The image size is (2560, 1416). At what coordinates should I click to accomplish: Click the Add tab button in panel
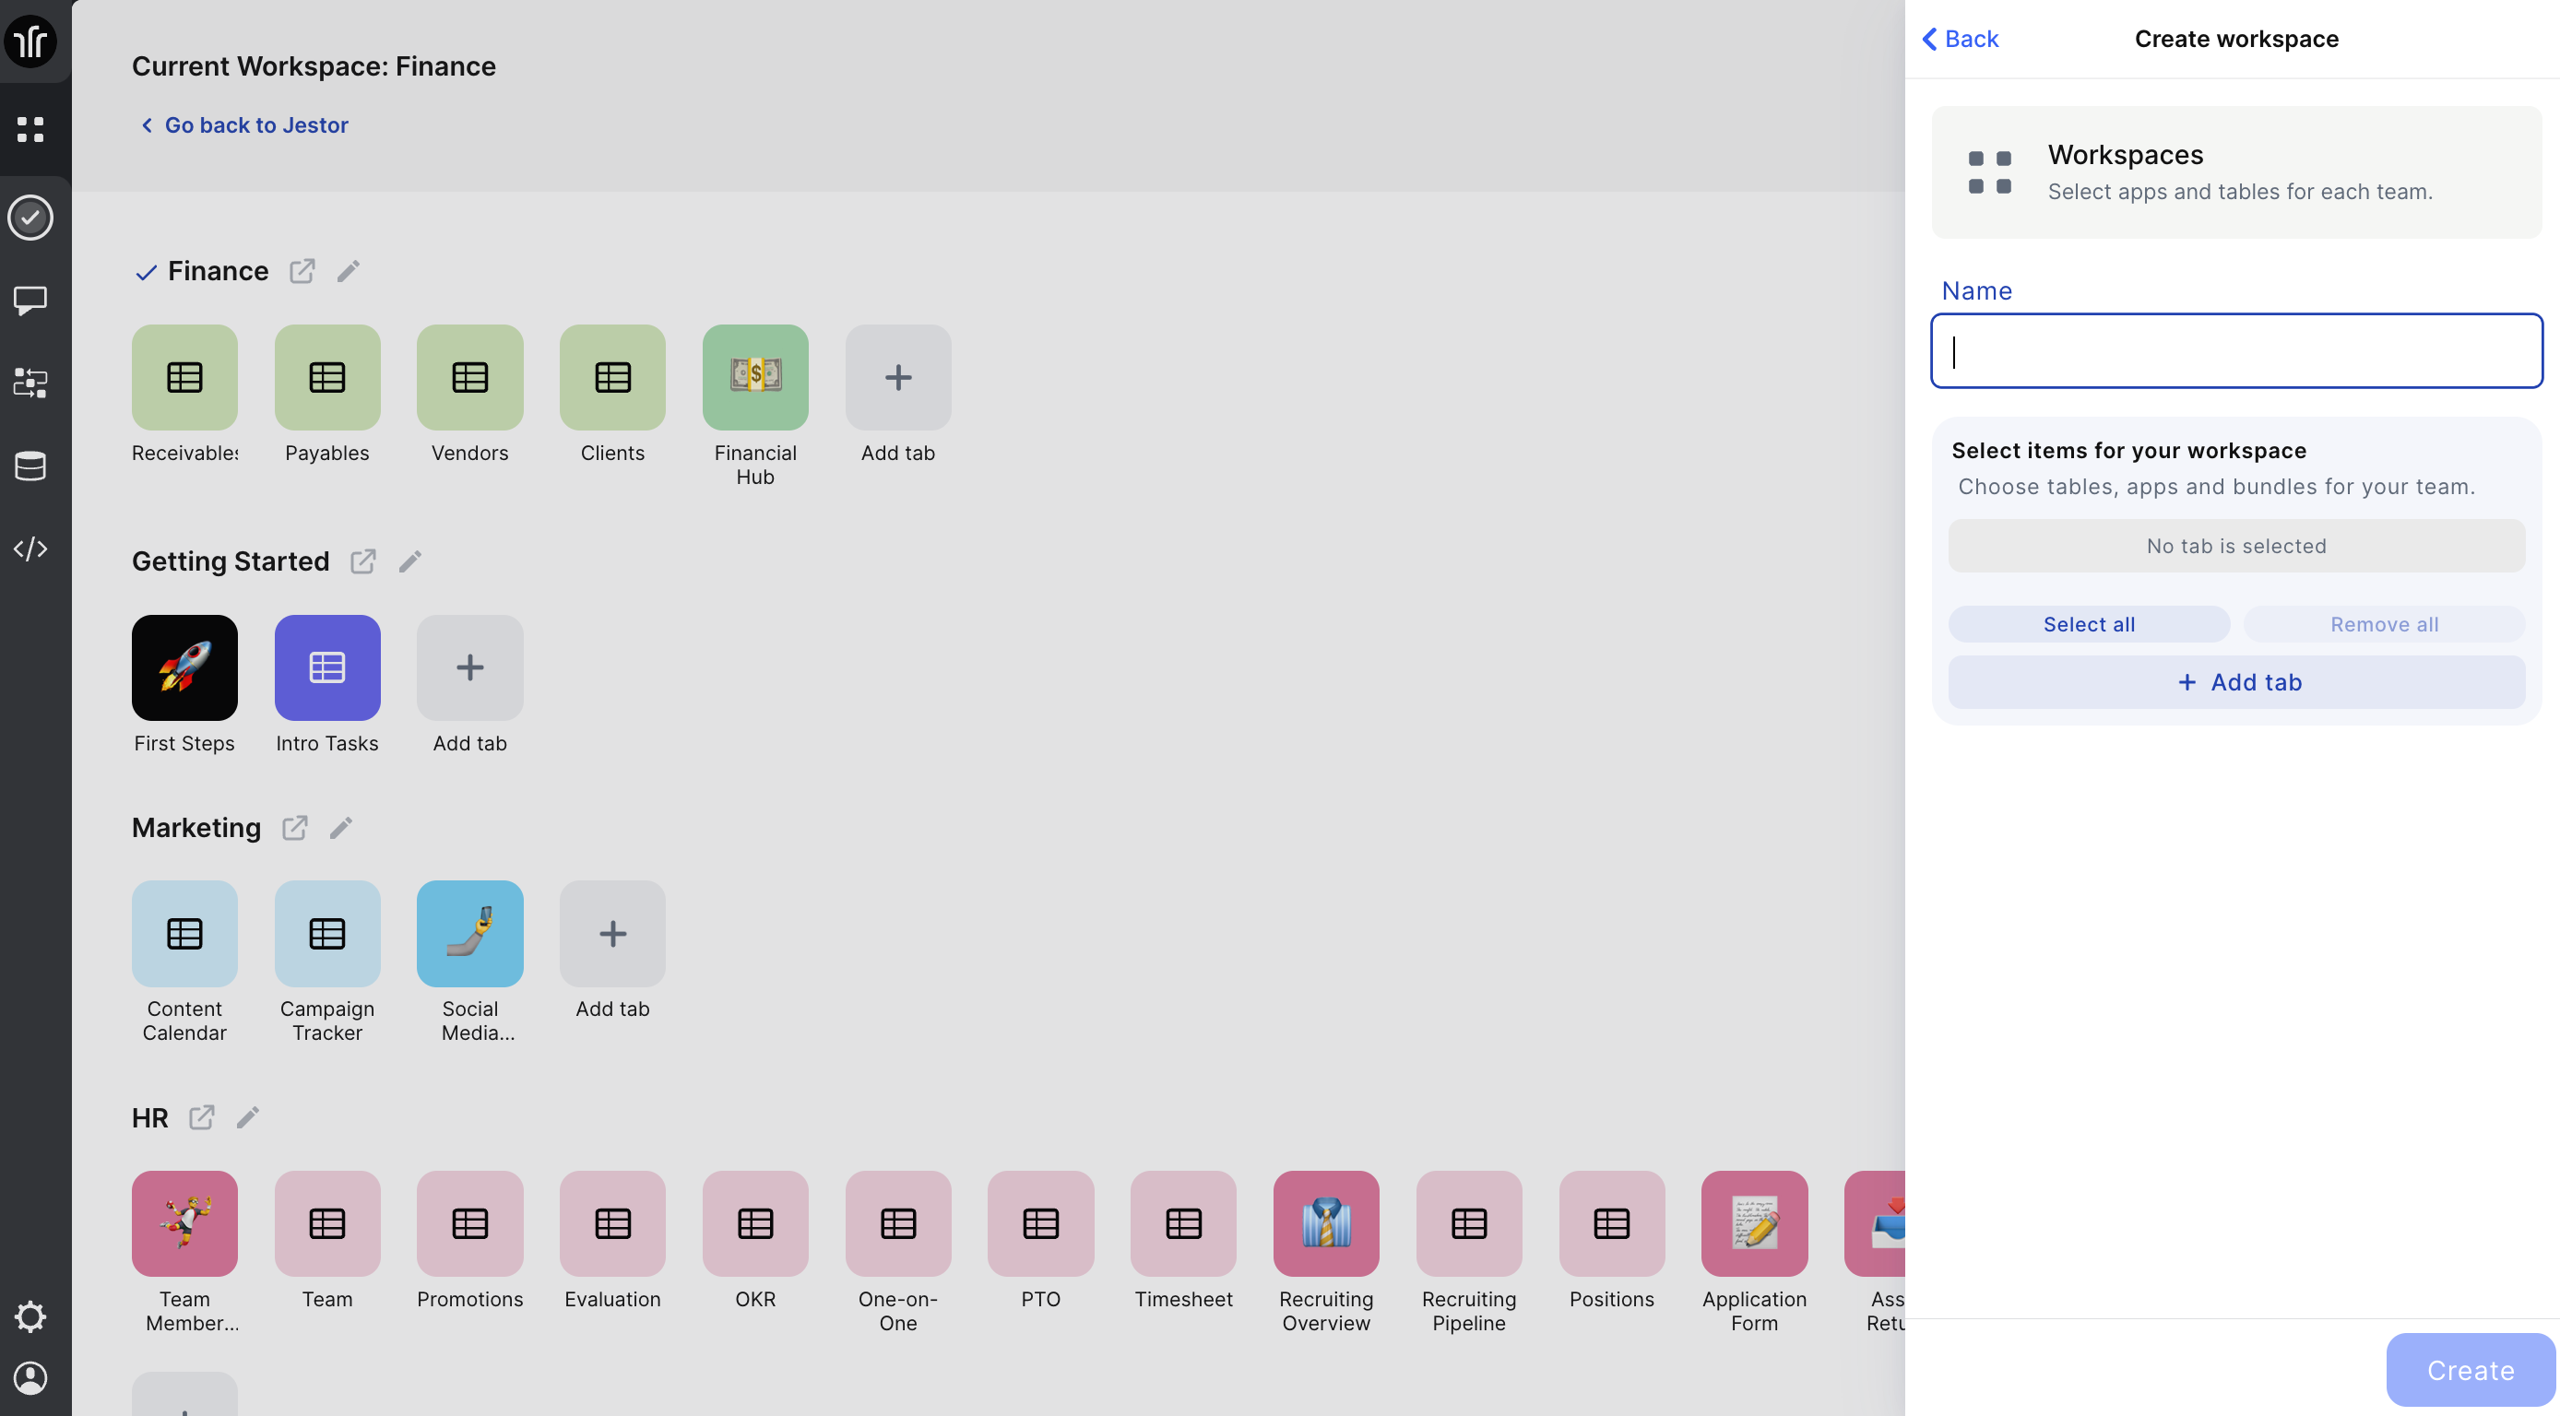2236,681
